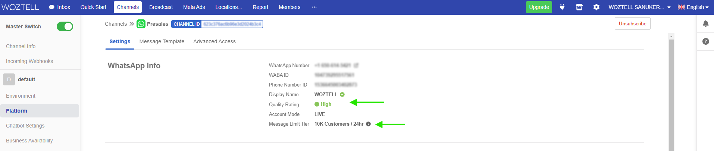This screenshot has width=714, height=151.
Task: Select Chatbot Settings in the sidebar
Action: [25, 126]
